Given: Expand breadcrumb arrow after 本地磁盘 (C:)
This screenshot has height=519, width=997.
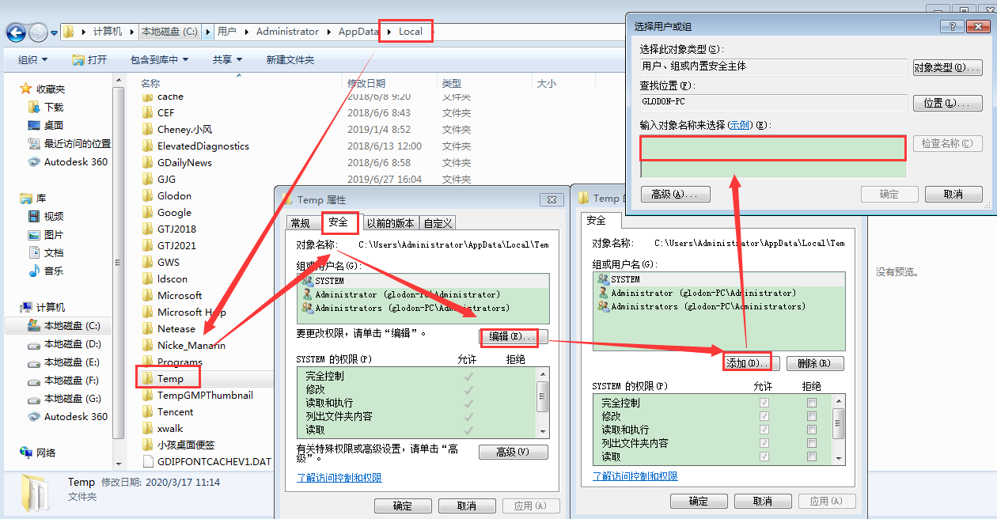Looking at the screenshot, I should coord(207,32).
